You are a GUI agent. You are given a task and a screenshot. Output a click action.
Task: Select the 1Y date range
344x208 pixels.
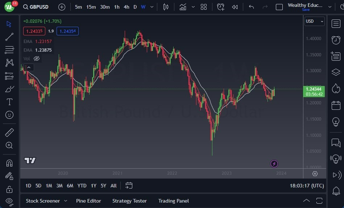[x=93, y=186]
